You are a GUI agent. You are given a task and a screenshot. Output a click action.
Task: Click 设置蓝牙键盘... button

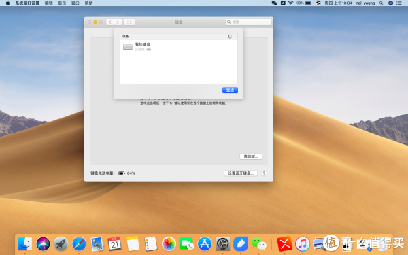241,173
